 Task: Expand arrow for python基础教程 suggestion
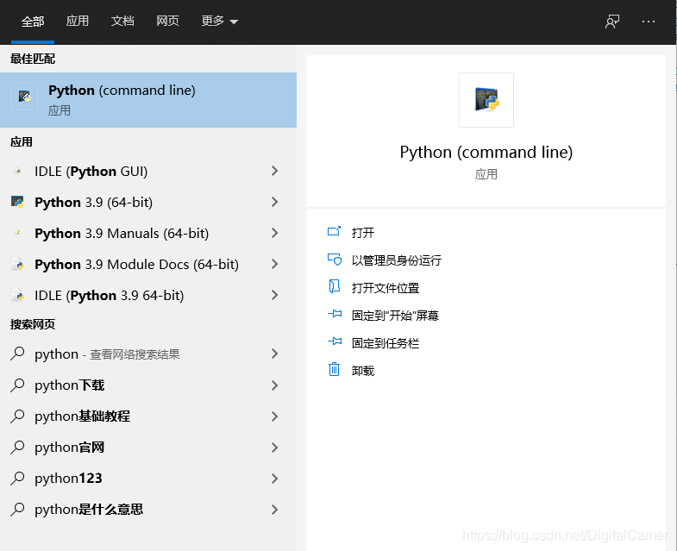pos(274,416)
